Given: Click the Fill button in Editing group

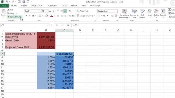Looking at the screenshot, I should (x=171, y=13).
